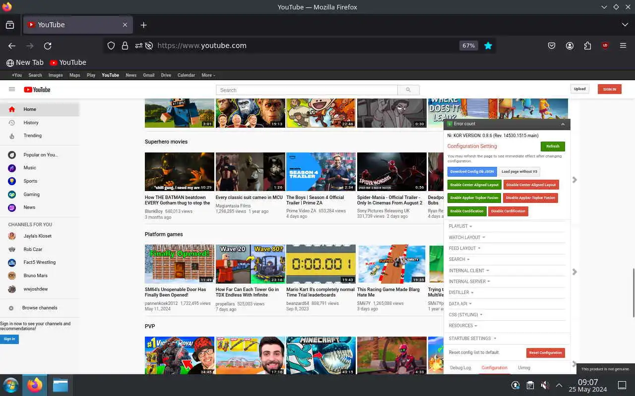
Task: Click the Upload button
Action: [579, 89]
